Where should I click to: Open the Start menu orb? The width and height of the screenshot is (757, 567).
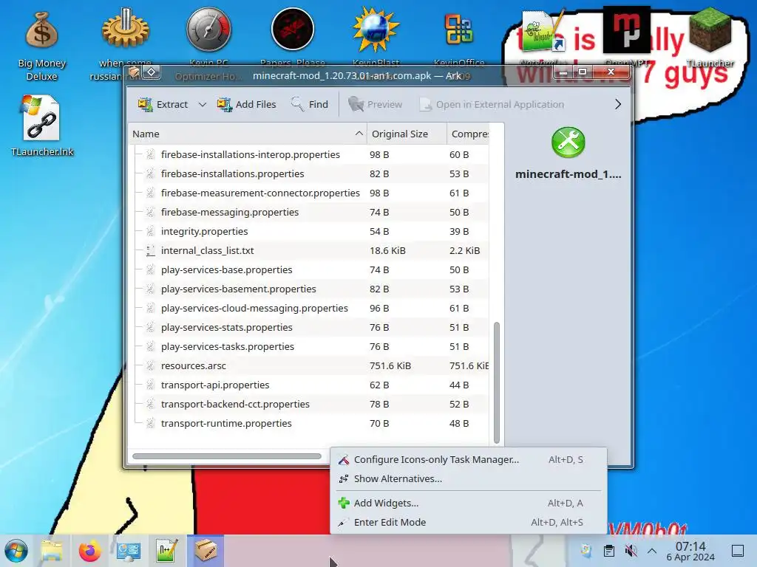[16, 551]
